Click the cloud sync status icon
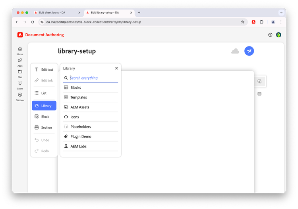Screen dimensions: 298x209 pyautogui.click(x=235, y=51)
